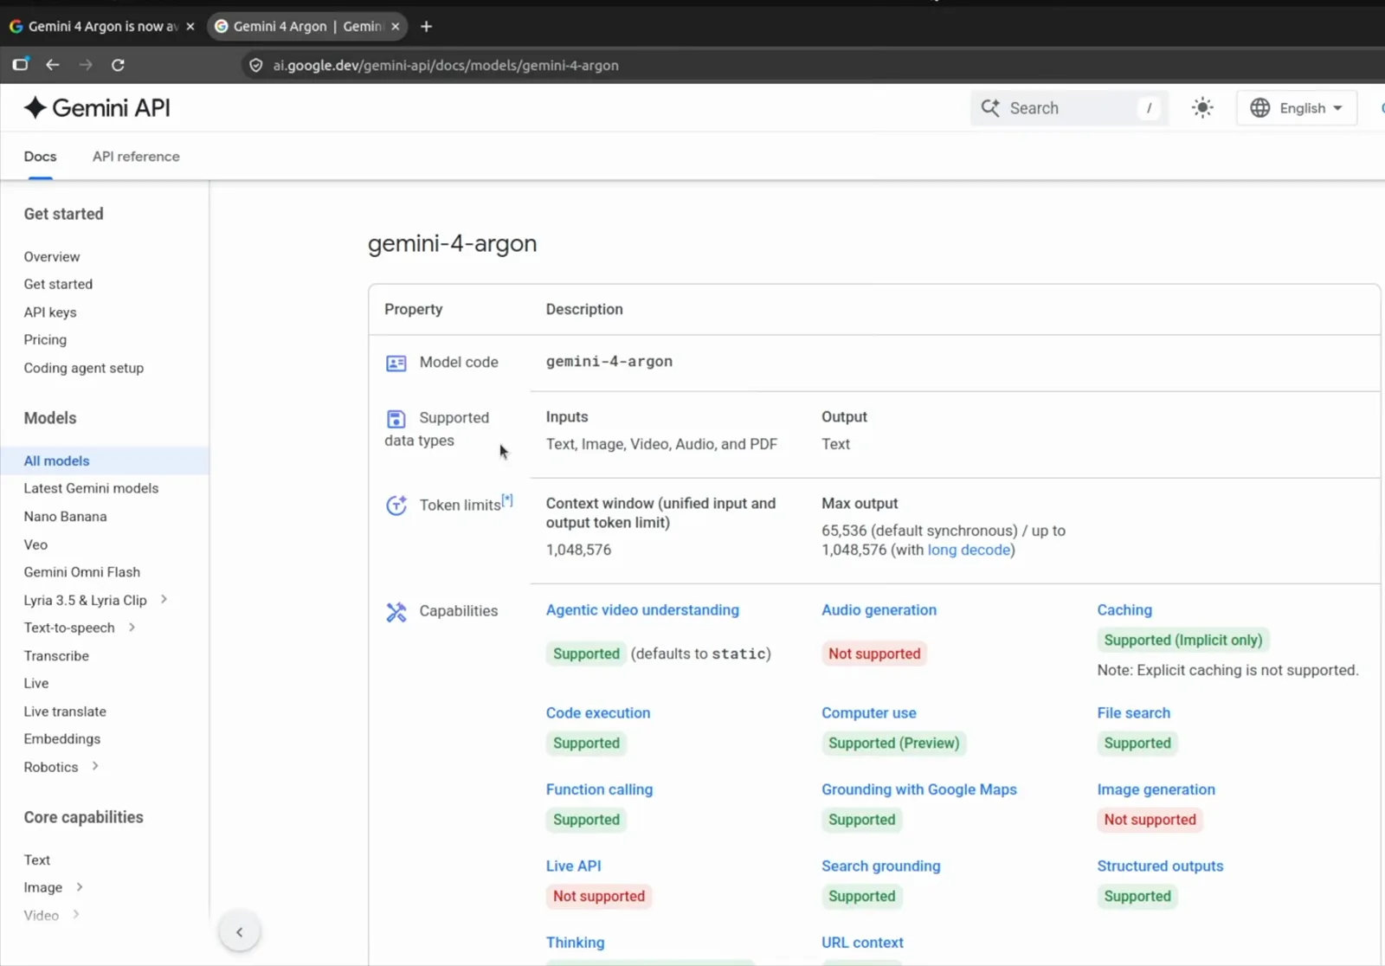The width and height of the screenshot is (1385, 966).
Task: Click the Token limits icon
Action: (x=396, y=506)
